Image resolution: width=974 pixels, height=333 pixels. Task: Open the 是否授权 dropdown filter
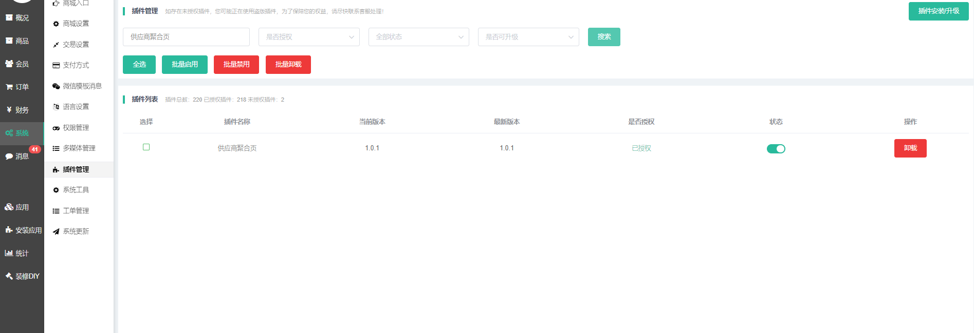pyautogui.click(x=309, y=37)
